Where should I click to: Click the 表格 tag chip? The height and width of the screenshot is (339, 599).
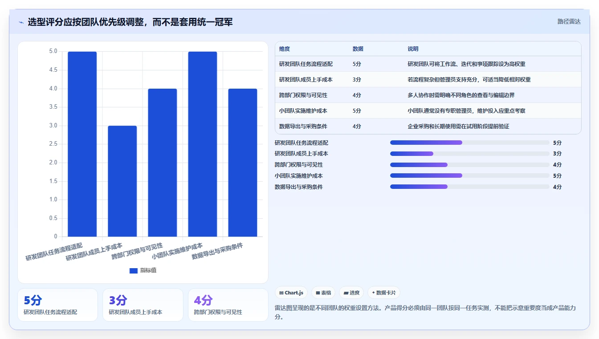tap(323, 293)
